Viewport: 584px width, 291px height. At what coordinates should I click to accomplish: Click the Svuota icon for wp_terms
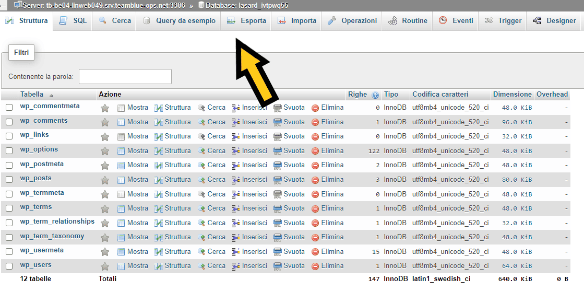(278, 209)
